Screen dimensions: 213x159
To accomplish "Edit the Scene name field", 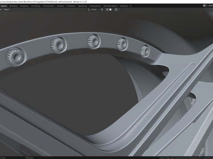I will coord(210,6).
